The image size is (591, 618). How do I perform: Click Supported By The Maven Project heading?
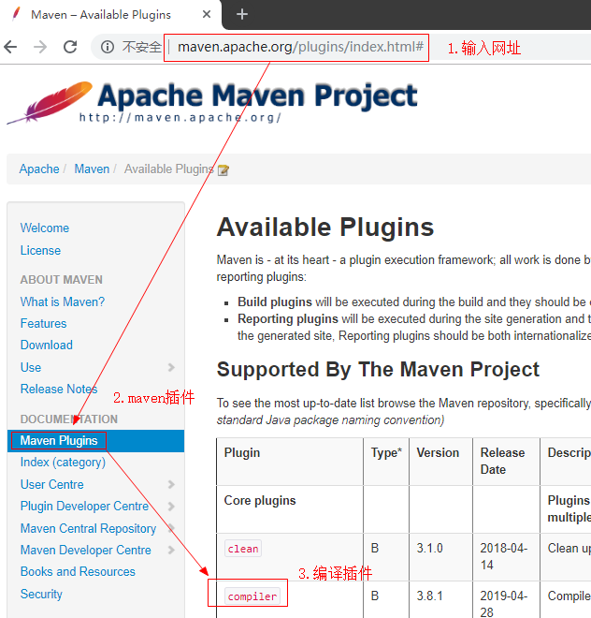pyautogui.click(x=378, y=370)
